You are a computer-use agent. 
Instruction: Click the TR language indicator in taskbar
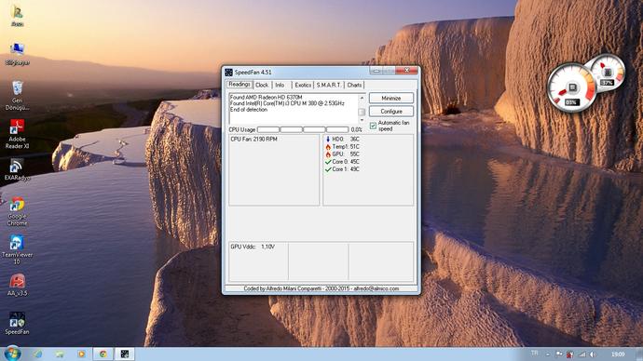[534, 354]
